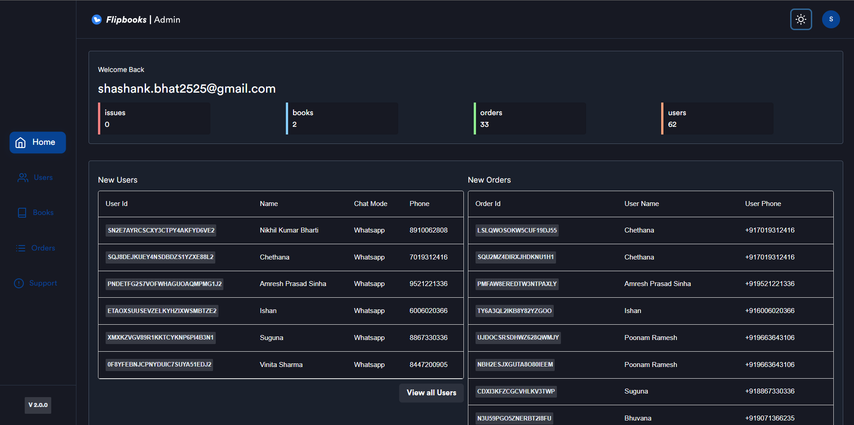Click Suguna in New Orders table
The height and width of the screenshot is (425, 854).
coord(636,391)
